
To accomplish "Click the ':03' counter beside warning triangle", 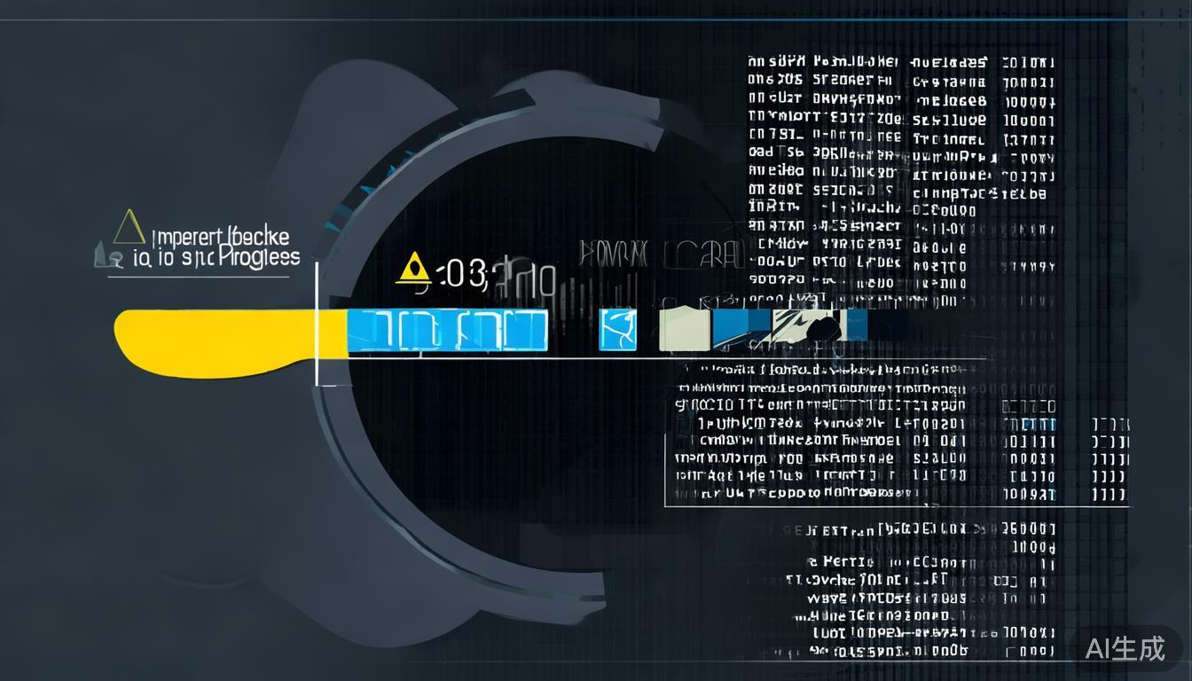I will tap(461, 275).
